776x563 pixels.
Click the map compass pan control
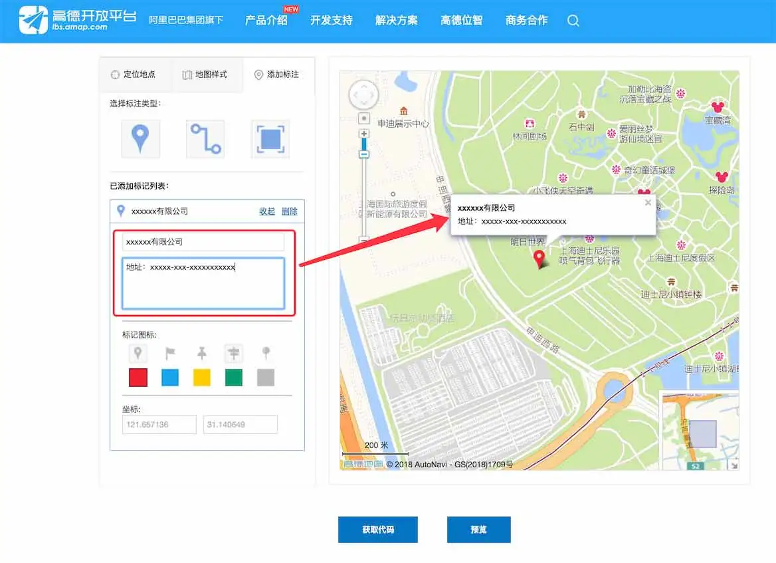pos(363,94)
